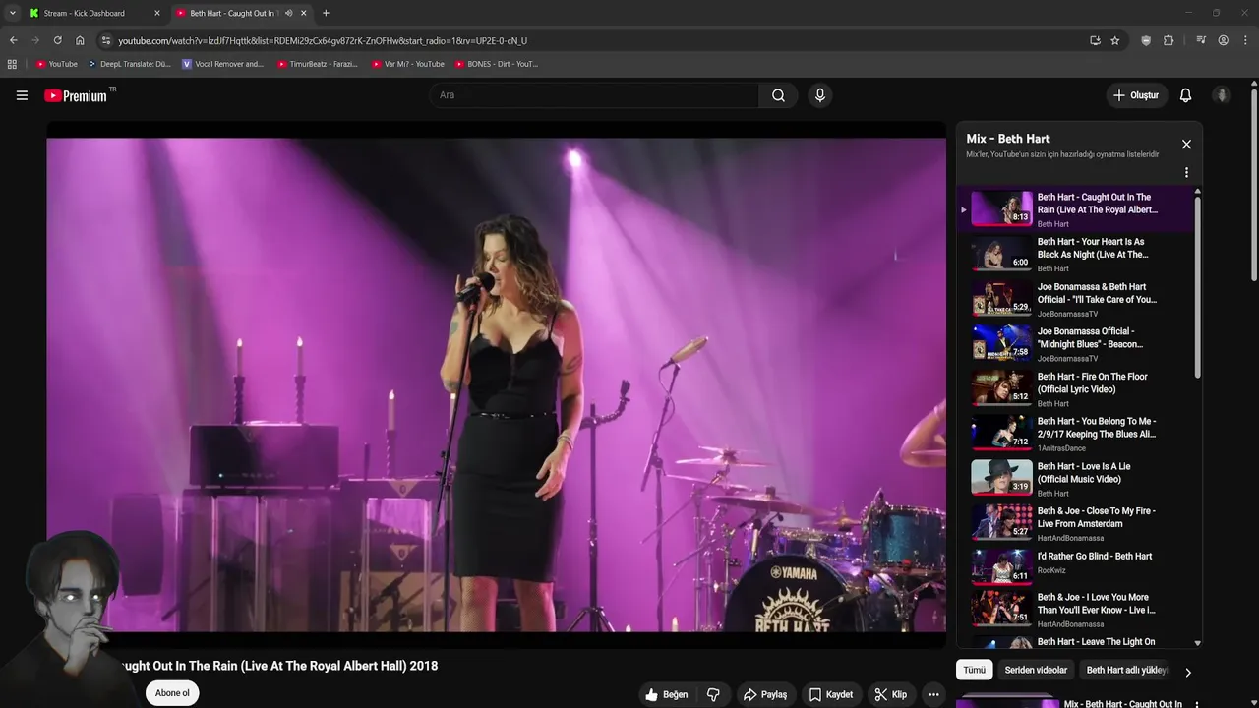Screen dimensions: 1259x708
Task: Bookmark this page with the star
Action: click(1115, 40)
